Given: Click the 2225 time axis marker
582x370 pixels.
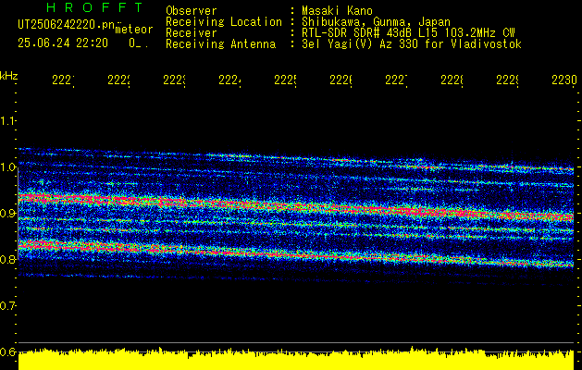Looking at the screenshot, I should click(285, 80).
